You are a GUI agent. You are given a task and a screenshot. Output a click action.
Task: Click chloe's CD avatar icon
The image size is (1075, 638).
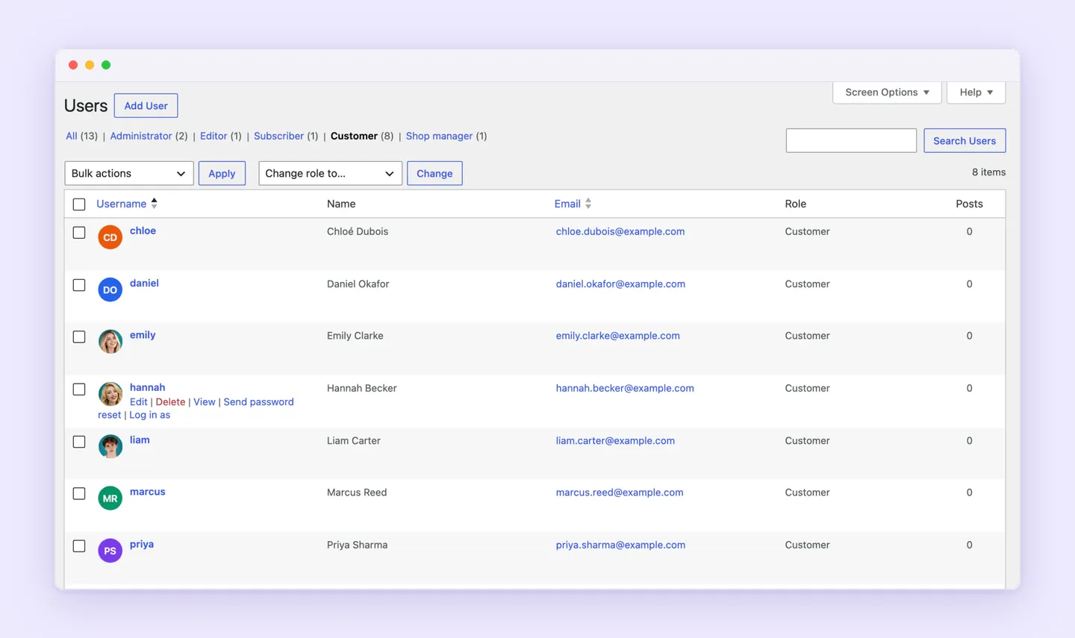pyautogui.click(x=110, y=237)
